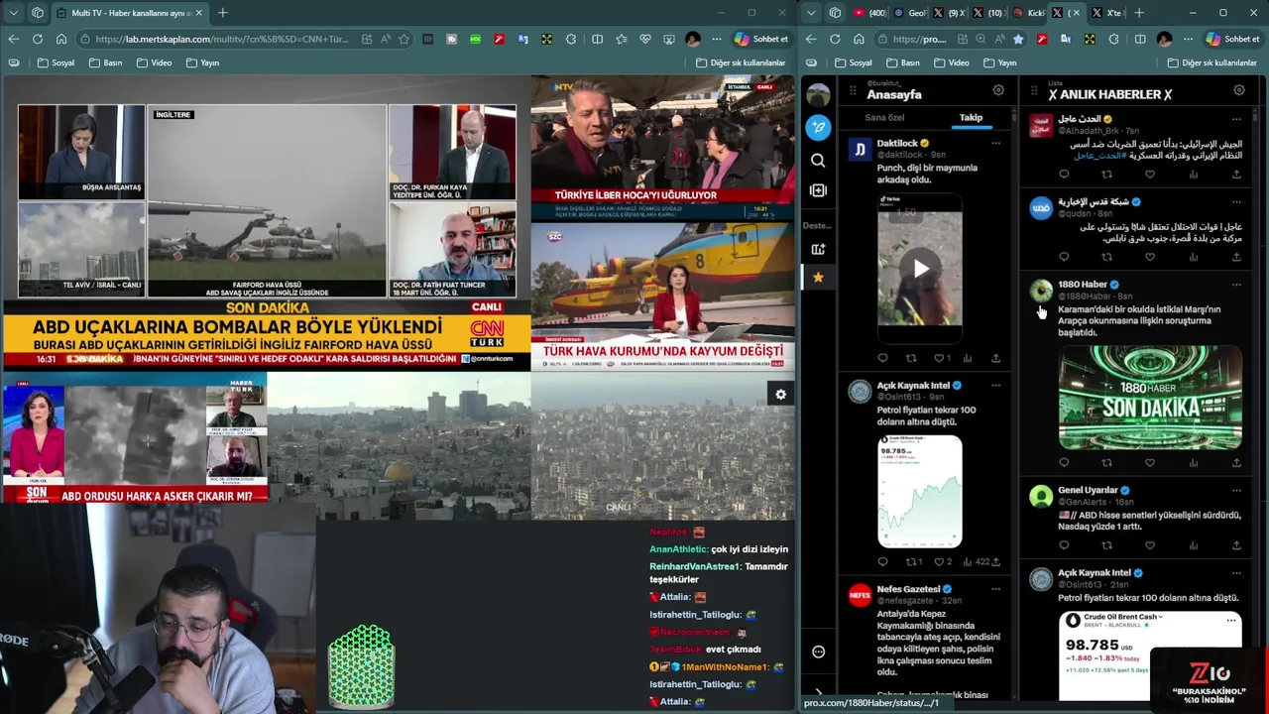Click the add column icon in X Pro sidebar
1269x714 pixels.
[x=818, y=190]
